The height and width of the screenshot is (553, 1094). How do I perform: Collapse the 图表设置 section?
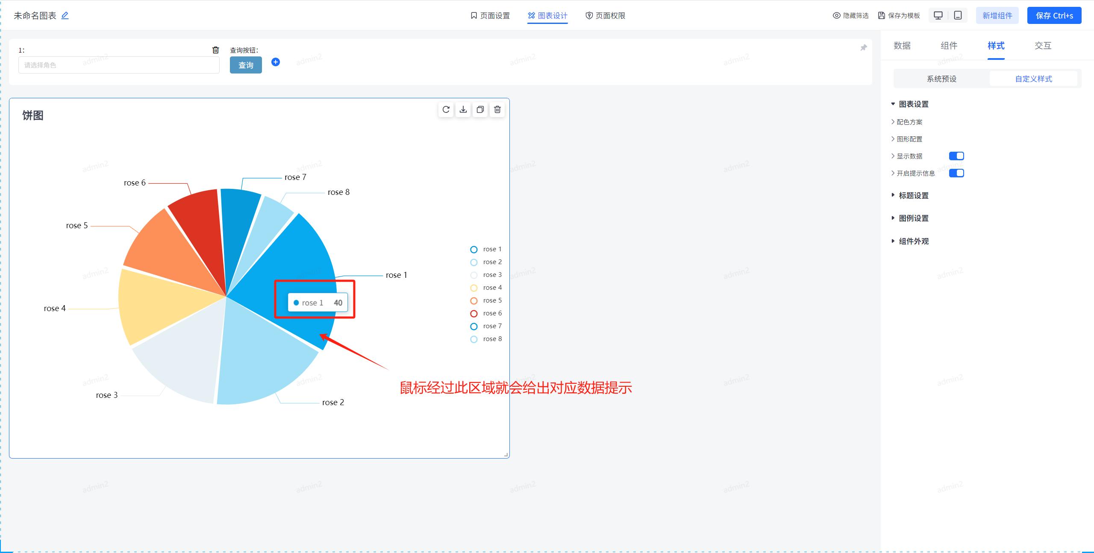pyautogui.click(x=909, y=104)
